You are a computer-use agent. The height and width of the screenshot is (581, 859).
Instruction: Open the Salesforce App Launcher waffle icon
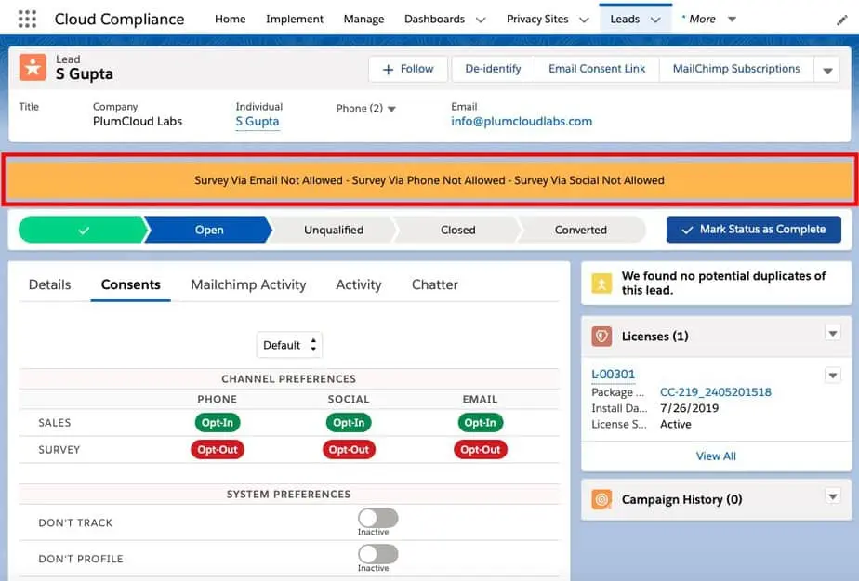[26, 19]
